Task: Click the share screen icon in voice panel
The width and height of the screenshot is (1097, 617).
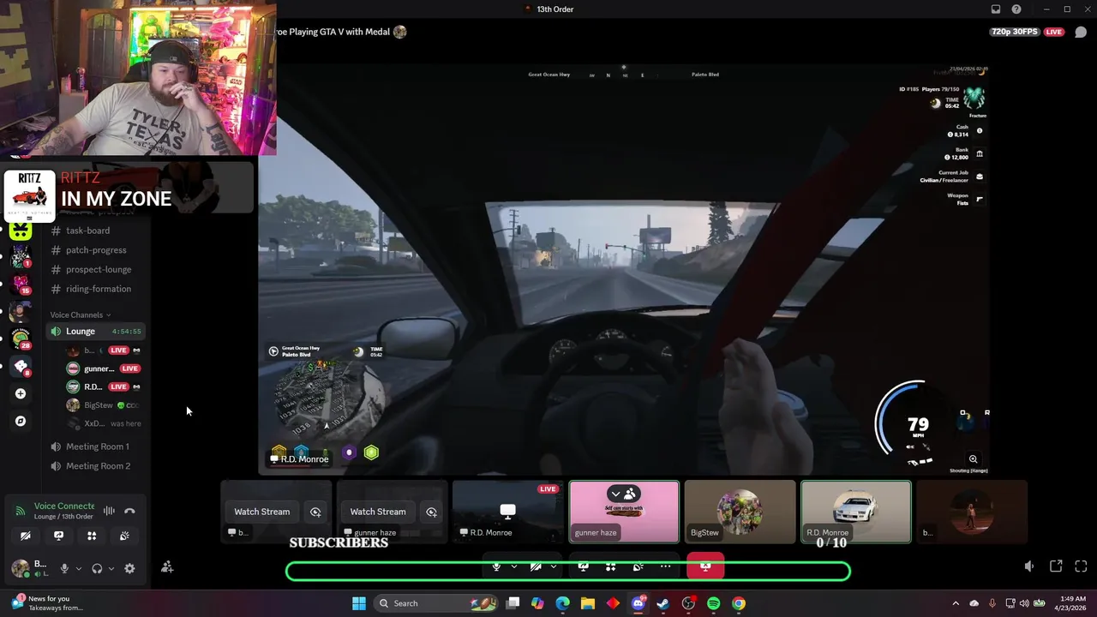Action: [58, 536]
